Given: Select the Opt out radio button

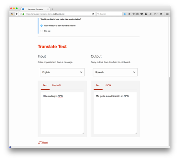Looking at the screenshot, I should [x=41, y=31].
